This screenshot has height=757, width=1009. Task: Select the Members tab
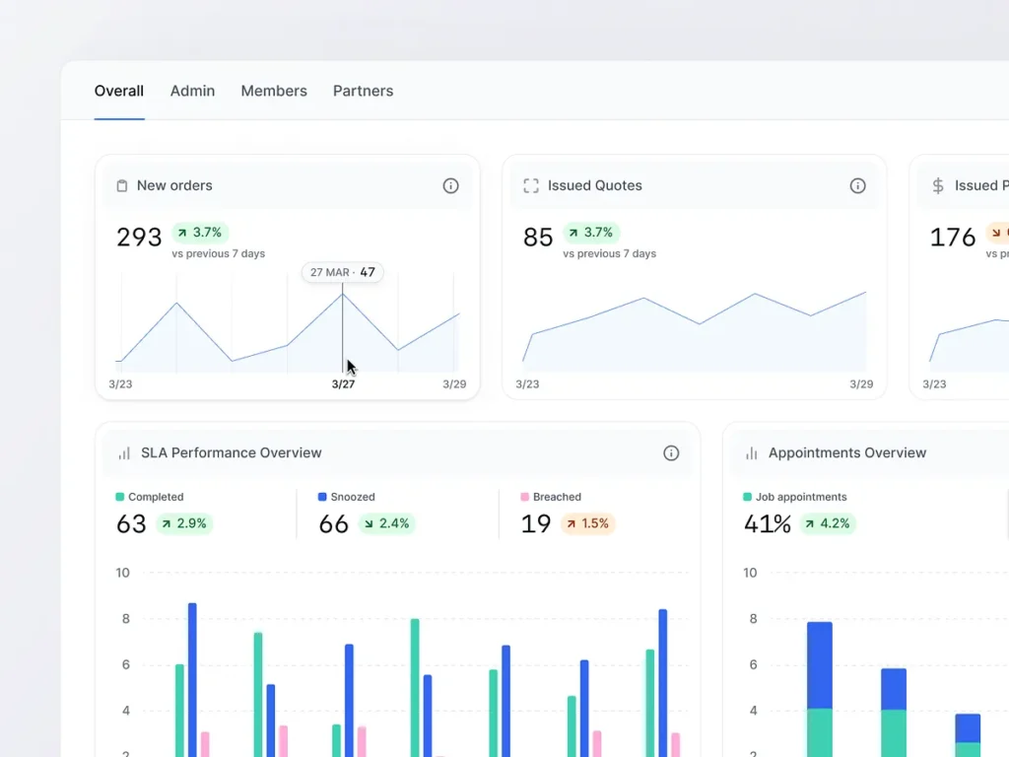pyautogui.click(x=274, y=91)
